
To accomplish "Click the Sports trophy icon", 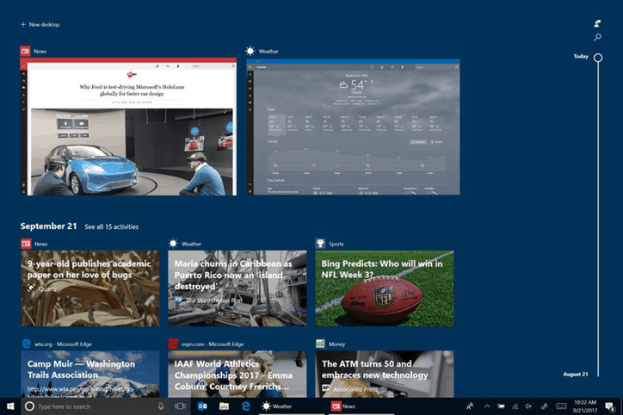I will (x=320, y=244).
